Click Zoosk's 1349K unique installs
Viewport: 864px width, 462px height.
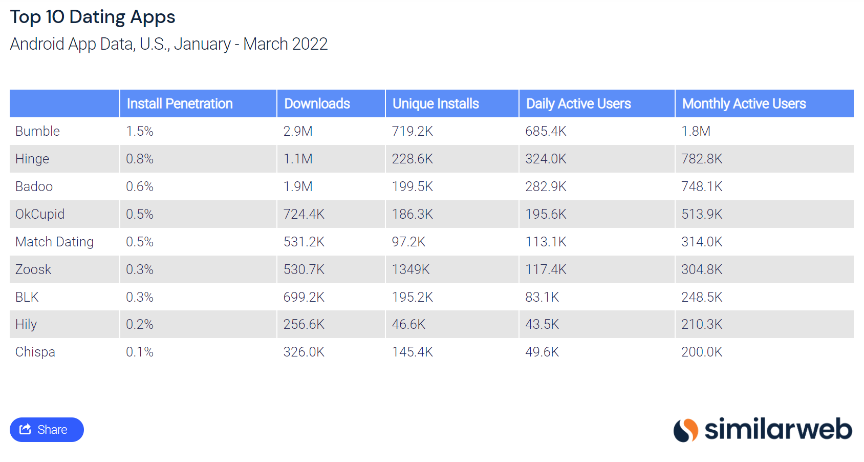[x=411, y=269]
